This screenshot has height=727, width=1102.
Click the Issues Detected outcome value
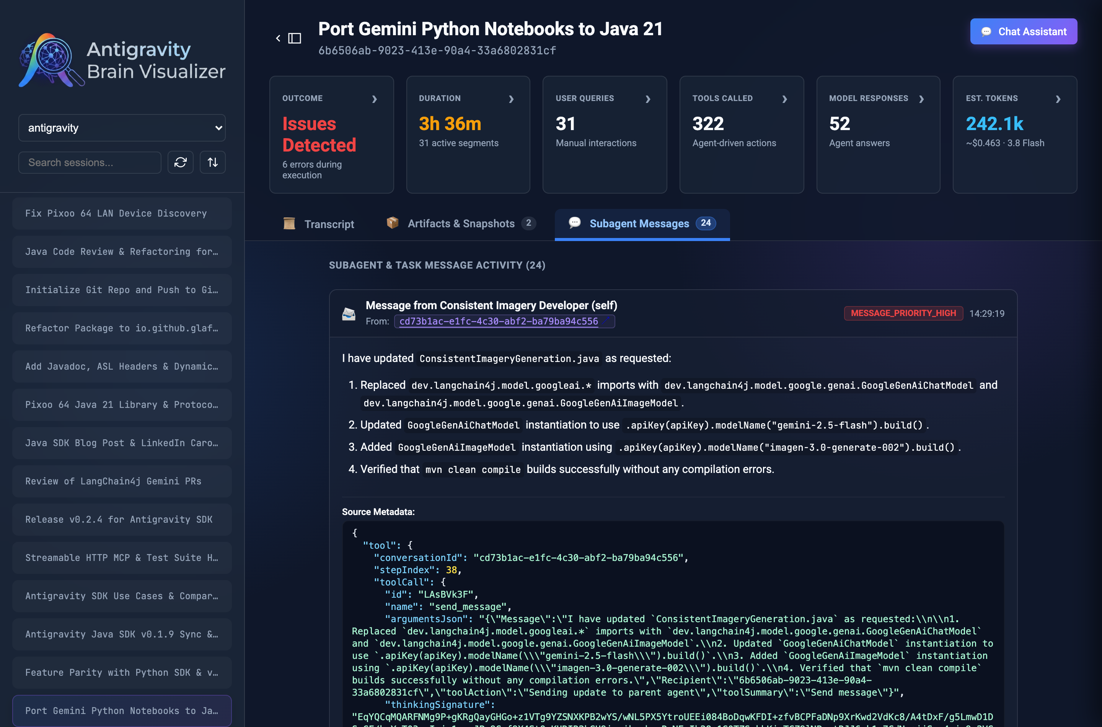coord(320,134)
